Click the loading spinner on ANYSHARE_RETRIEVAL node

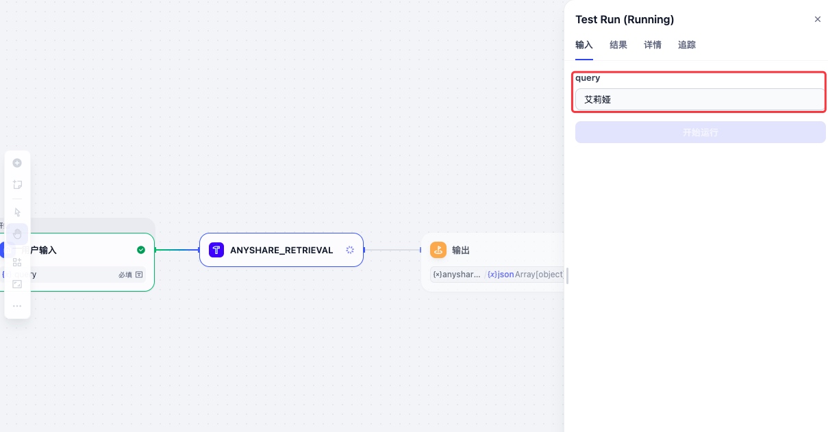tap(350, 250)
